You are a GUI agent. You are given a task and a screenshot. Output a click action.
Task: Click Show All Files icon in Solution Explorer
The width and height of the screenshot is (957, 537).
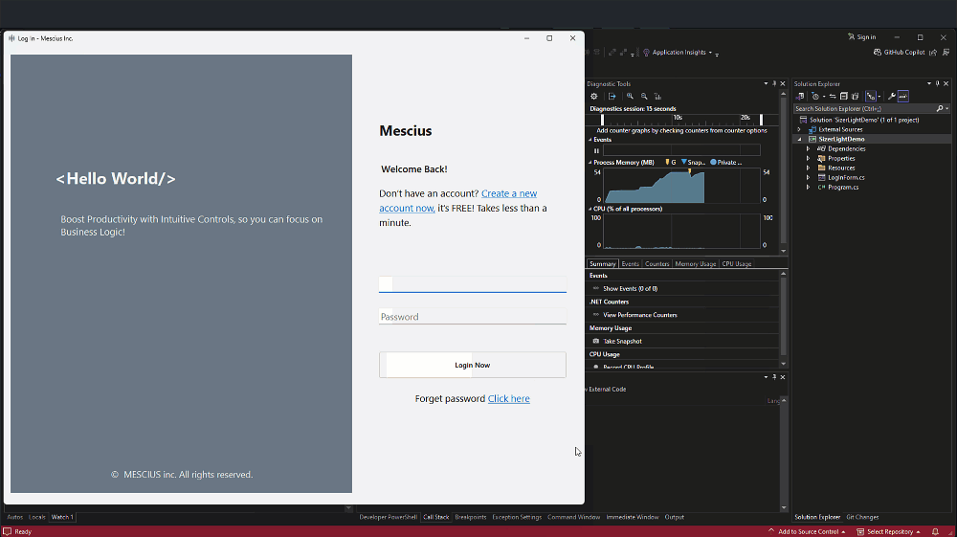[x=856, y=97]
